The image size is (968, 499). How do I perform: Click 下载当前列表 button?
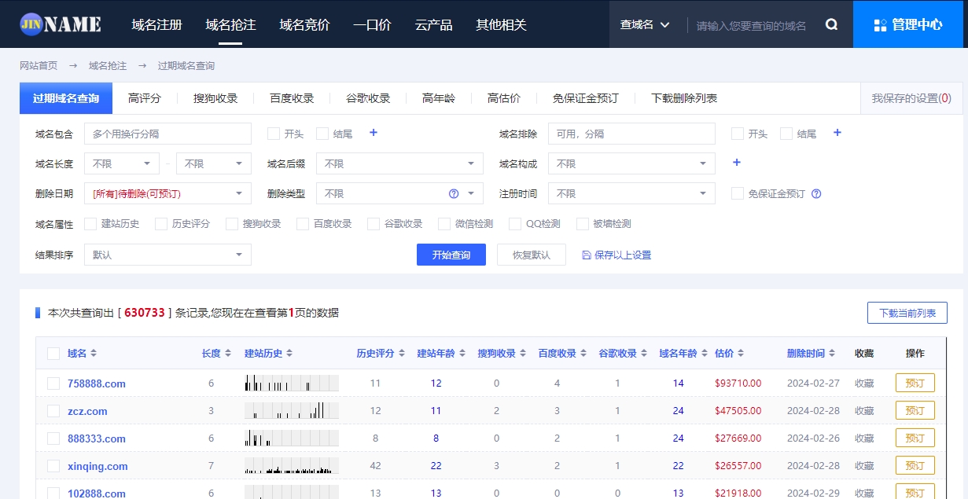pyautogui.click(x=907, y=313)
